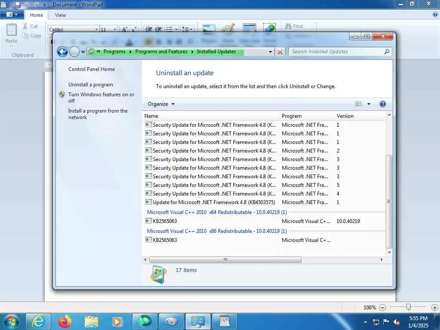Open the More view options dropdown arrow
The image size is (440, 330).
tap(369, 104)
